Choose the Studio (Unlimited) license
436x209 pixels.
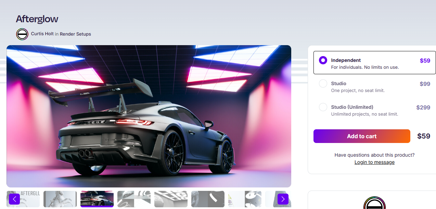[323, 107]
